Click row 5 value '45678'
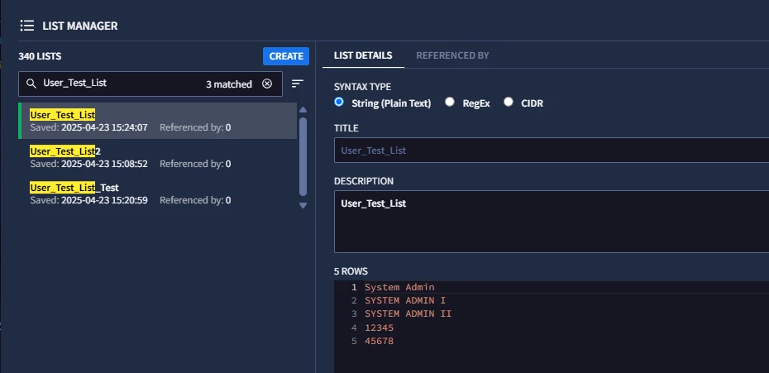The height and width of the screenshot is (373, 769). 379,341
